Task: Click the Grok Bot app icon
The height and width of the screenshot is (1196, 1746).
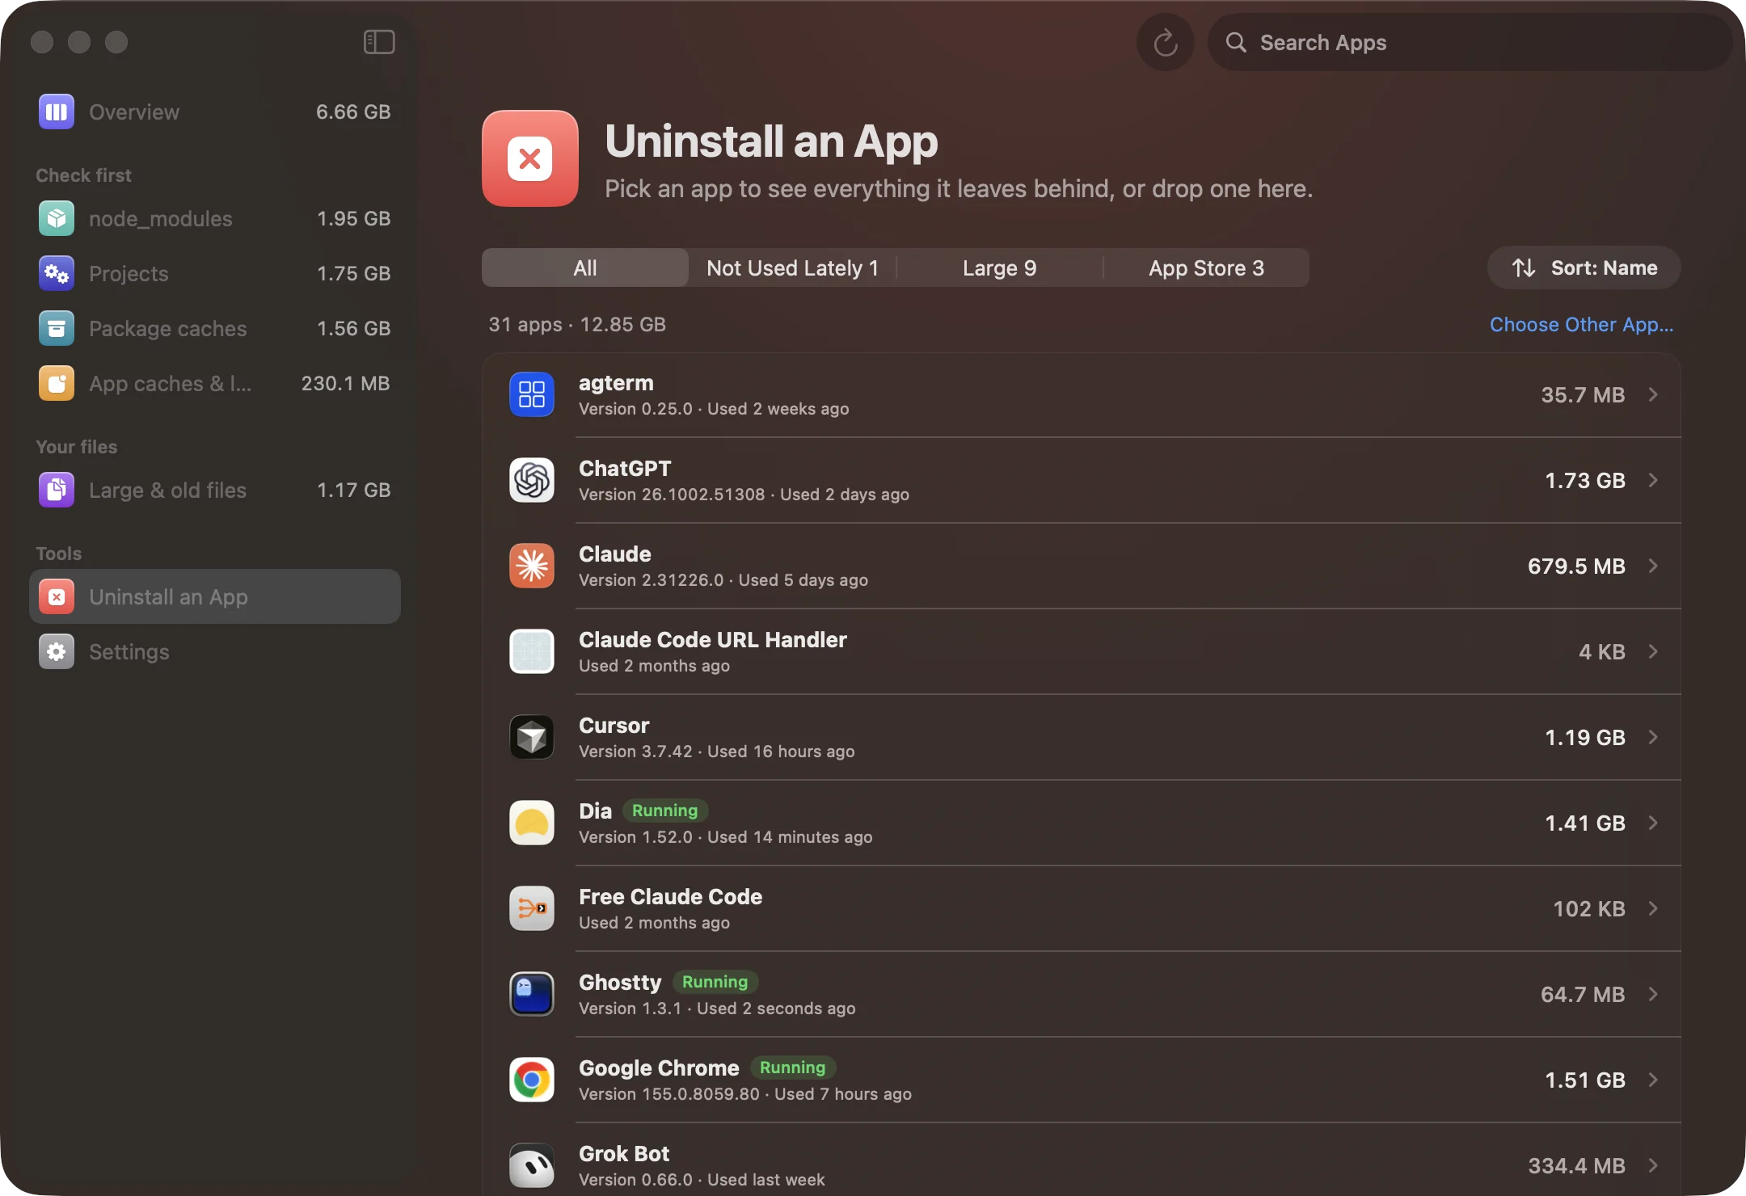Action: pos(532,1165)
